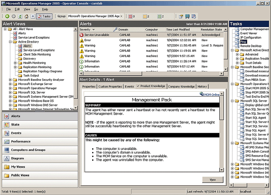
Task: Toggle the Tasks pane button
Action: [44, 16]
